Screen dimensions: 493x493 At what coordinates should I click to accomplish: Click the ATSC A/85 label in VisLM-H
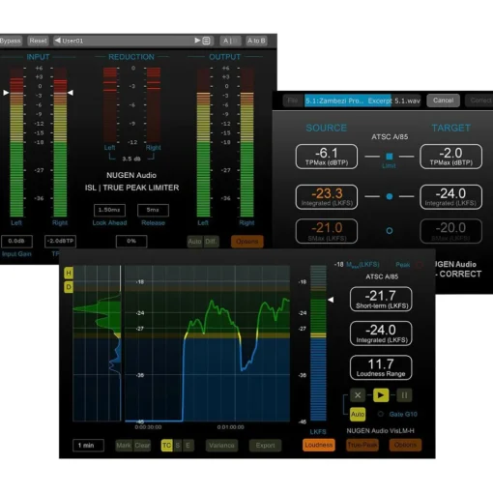(x=382, y=276)
